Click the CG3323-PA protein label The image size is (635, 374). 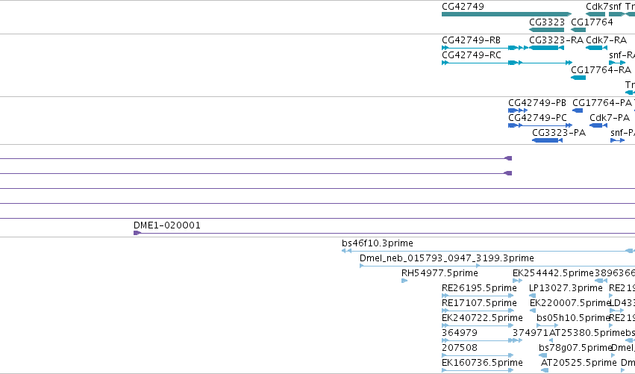point(559,133)
